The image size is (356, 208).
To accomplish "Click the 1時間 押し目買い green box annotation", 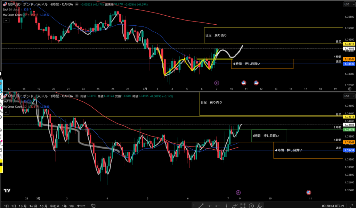I will point(269,135).
